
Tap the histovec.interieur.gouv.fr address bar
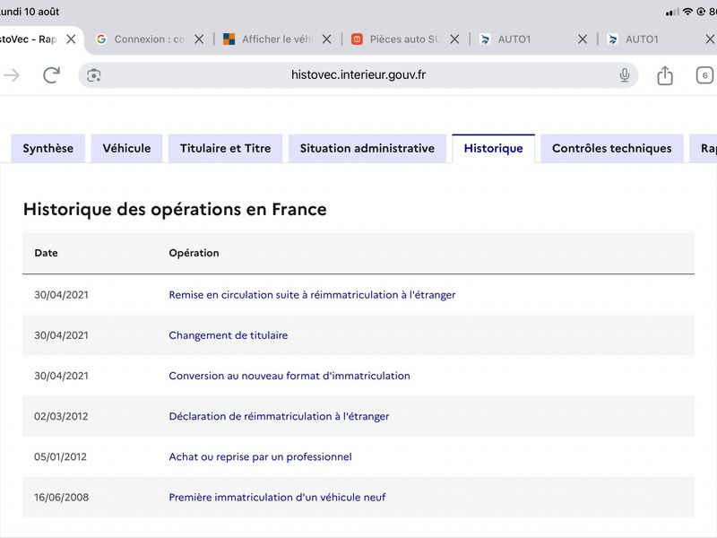pyautogui.click(x=358, y=75)
